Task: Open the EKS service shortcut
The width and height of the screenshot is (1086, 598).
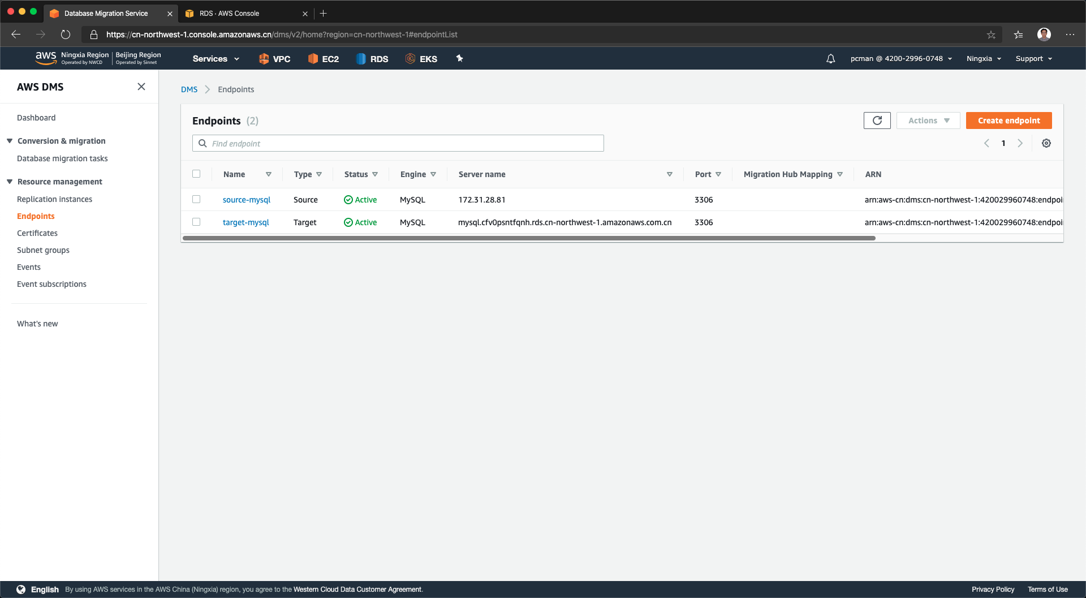Action: pos(421,59)
